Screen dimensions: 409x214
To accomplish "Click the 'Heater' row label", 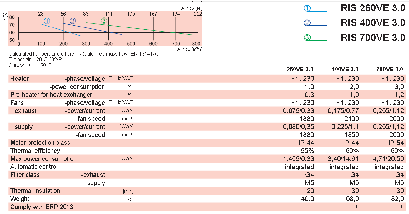I will (19, 79).
